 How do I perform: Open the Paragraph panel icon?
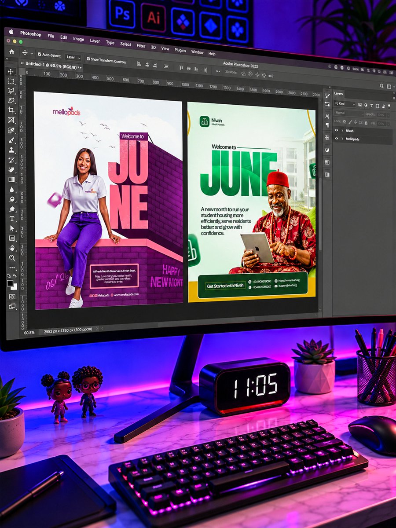327,125
